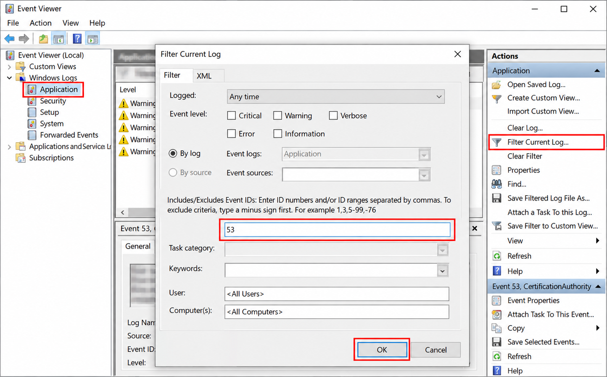This screenshot has height=377, width=607.
Task: Expand the Custom Views tree node
Action: [x=10, y=67]
